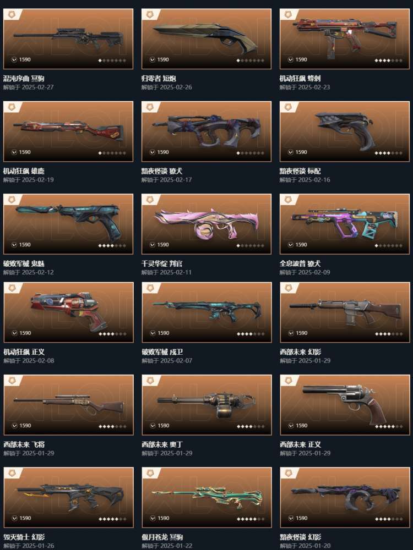The width and height of the screenshot is (413, 550).
Task: Open the 黯夜怪谈 獠犬 weapon skin image
Action: point(206,130)
